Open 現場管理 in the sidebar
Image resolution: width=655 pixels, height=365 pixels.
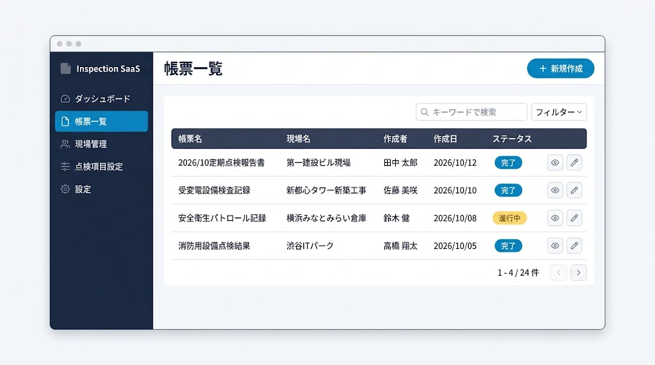pyautogui.click(x=102, y=144)
